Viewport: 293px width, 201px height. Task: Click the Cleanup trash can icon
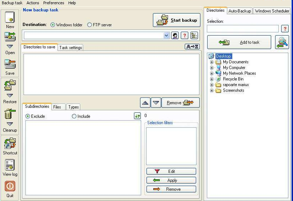click(x=10, y=114)
